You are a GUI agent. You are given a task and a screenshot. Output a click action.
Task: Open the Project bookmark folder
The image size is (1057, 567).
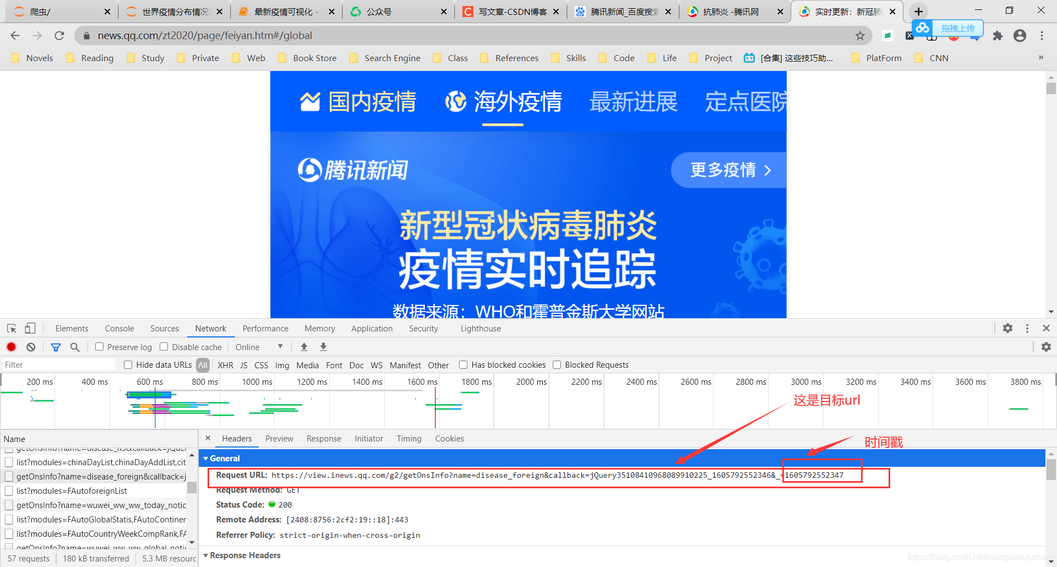point(711,58)
